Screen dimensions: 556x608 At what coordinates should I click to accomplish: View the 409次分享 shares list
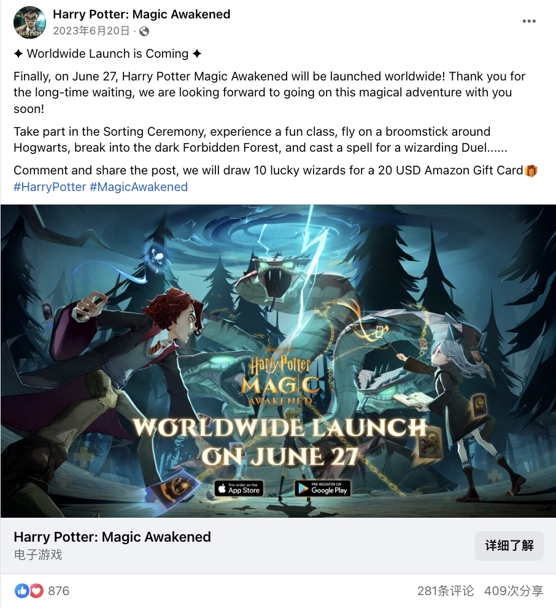[514, 591]
